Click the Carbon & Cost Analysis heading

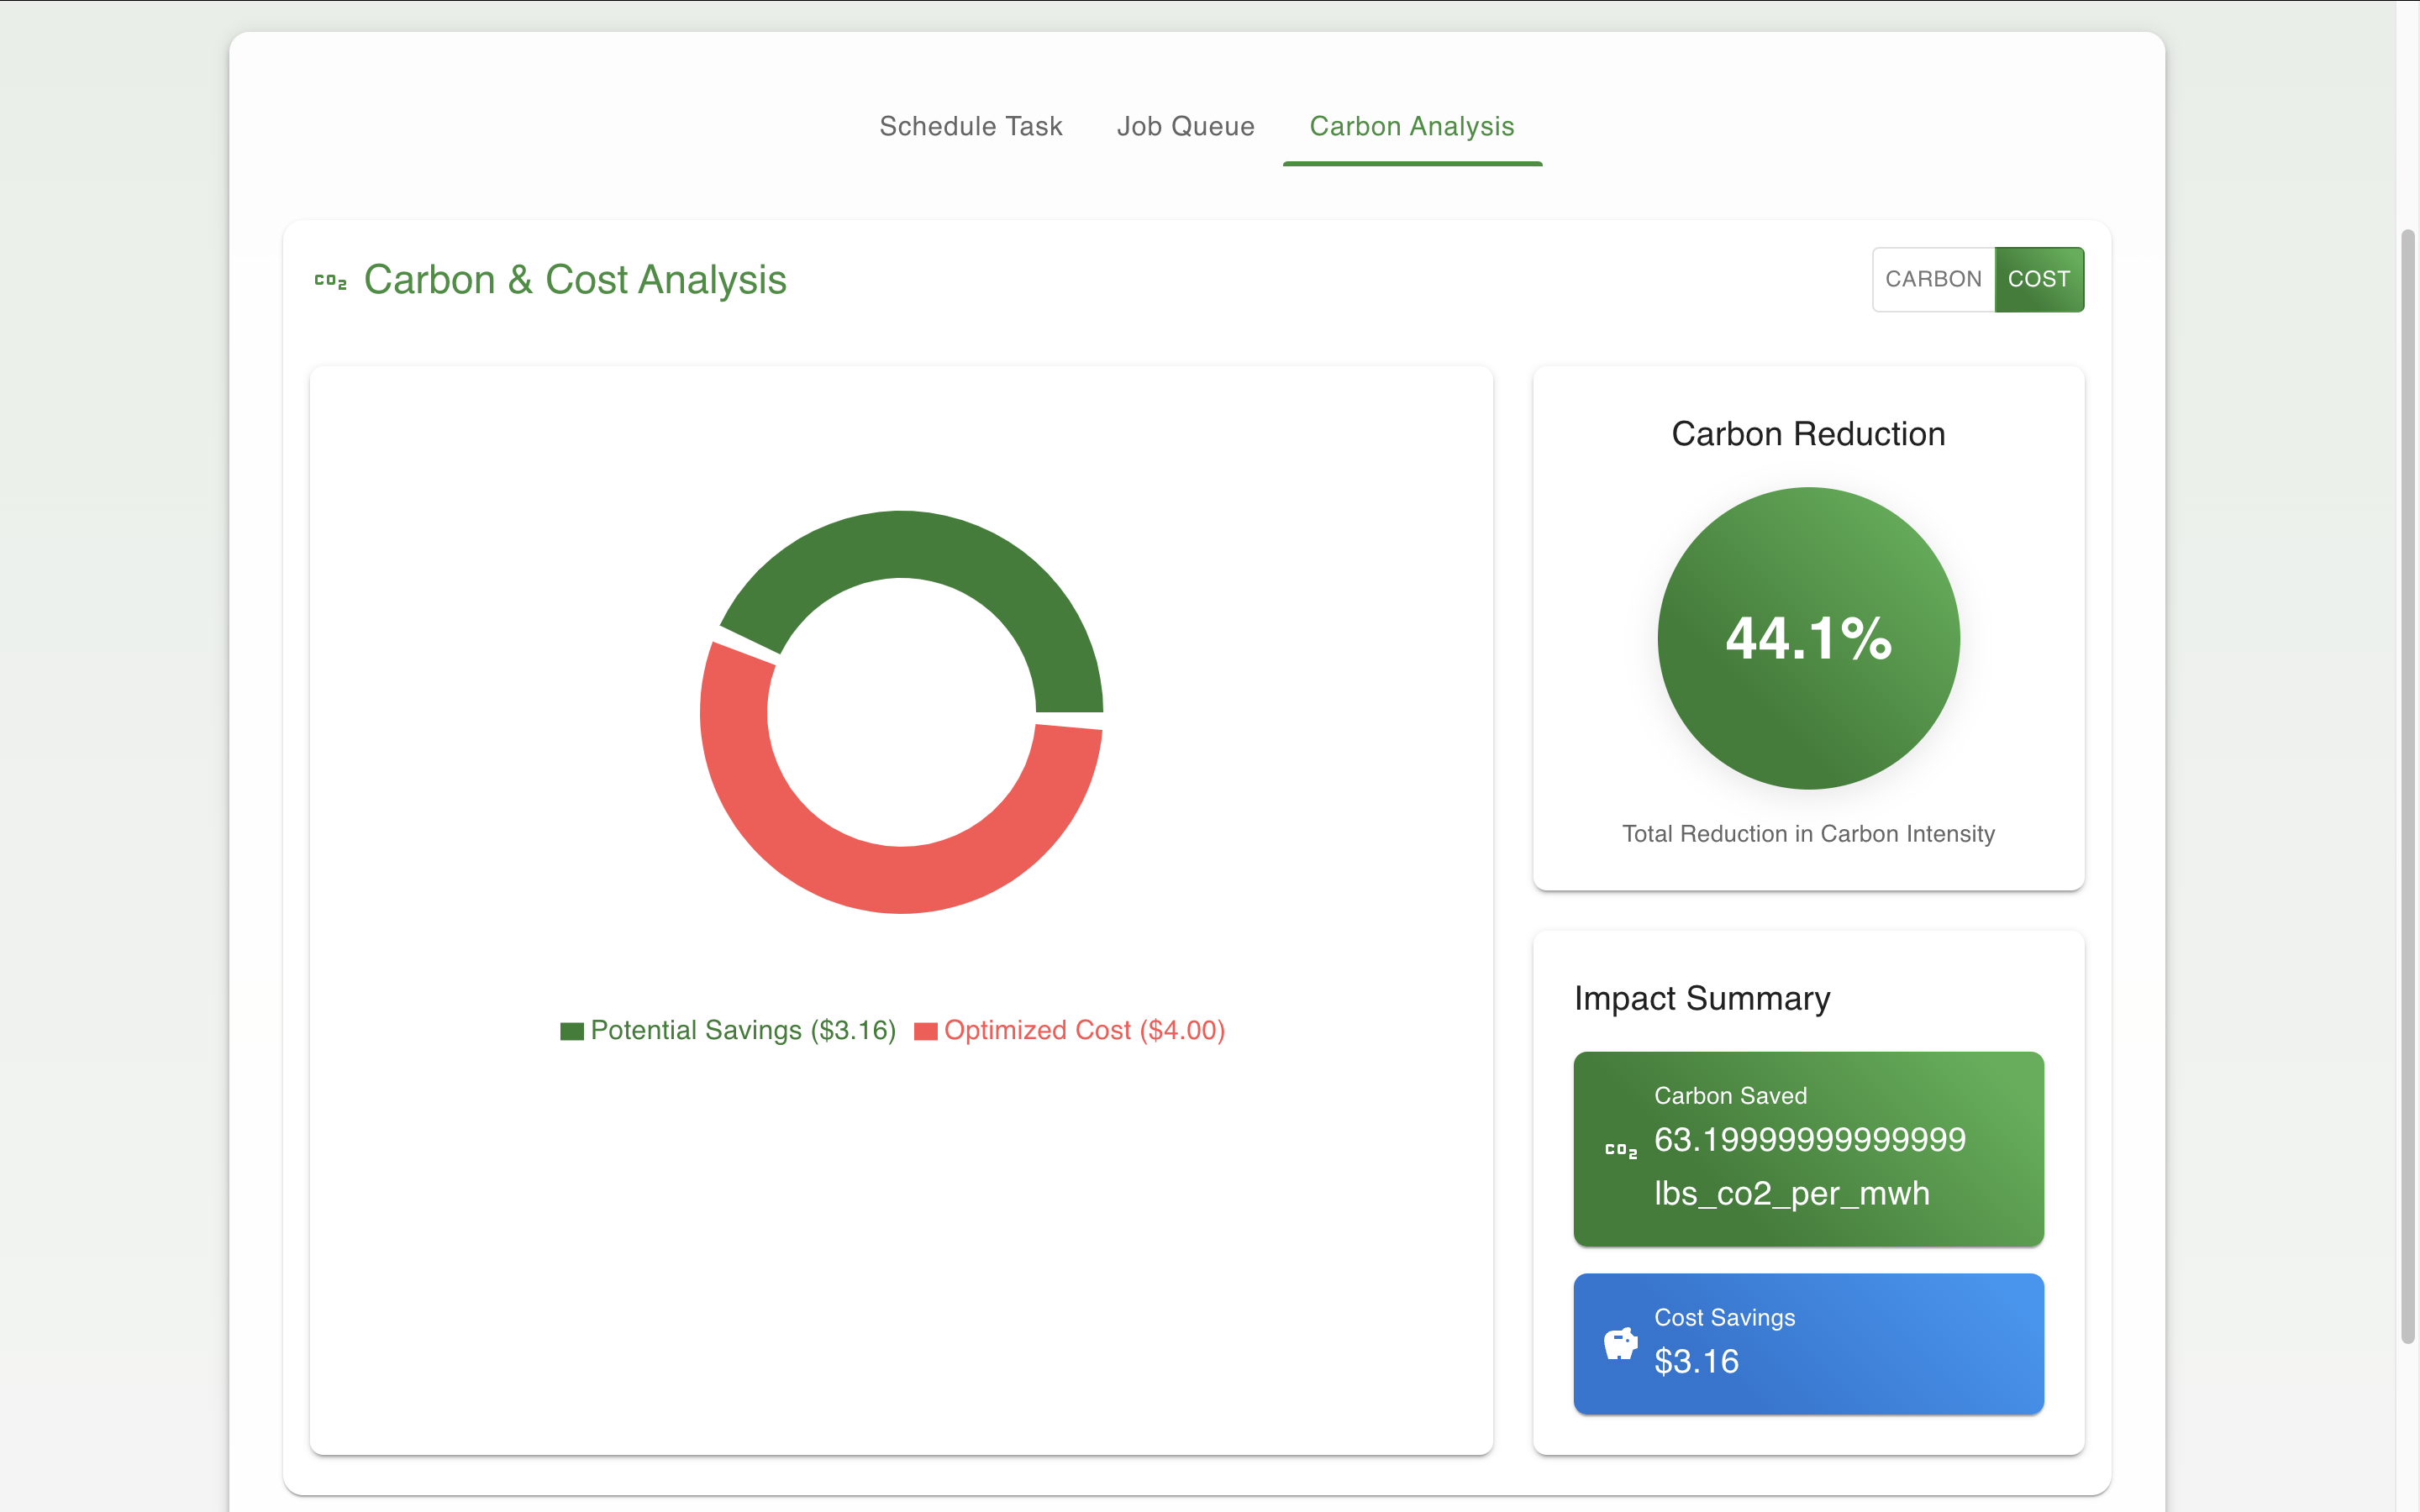[574, 280]
